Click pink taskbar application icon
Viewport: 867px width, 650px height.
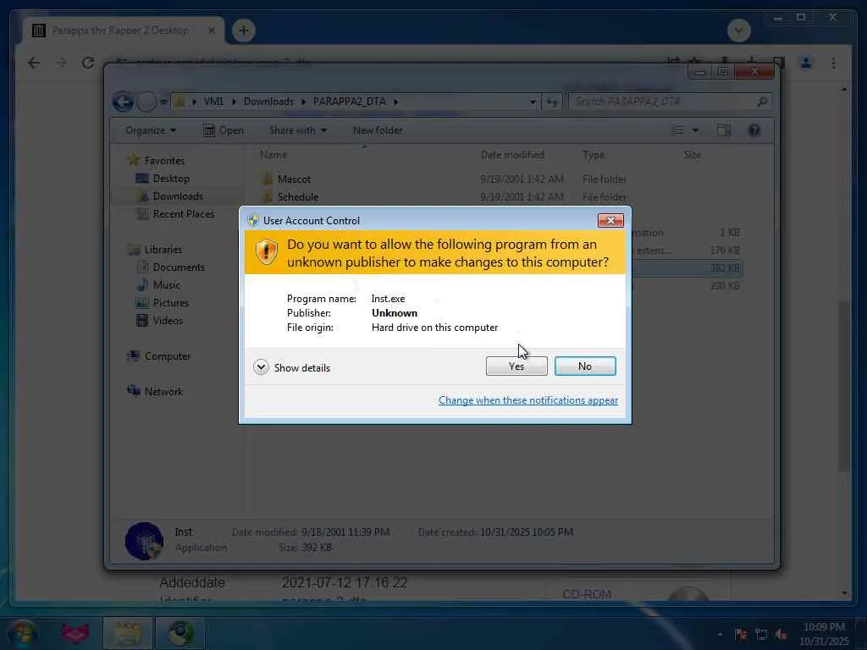75,633
